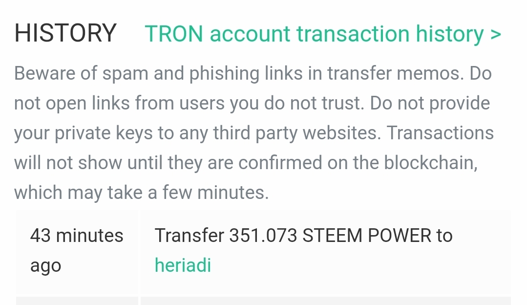Click the word blockchain in the notice
This screenshot has height=305, width=527.
[431, 162]
